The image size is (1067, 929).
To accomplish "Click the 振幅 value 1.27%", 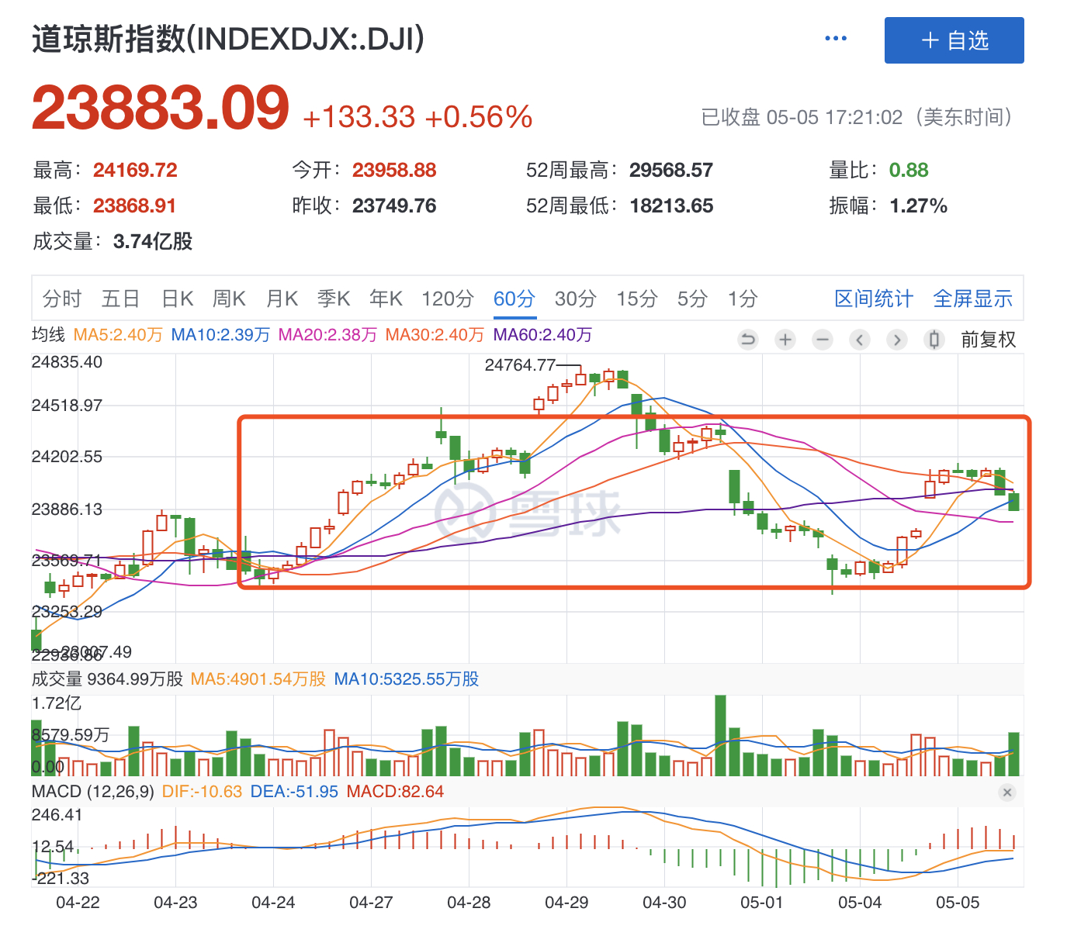I will tap(918, 205).
